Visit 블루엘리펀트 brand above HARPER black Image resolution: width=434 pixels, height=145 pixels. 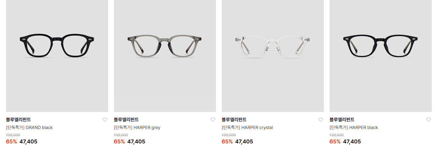point(342,120)
